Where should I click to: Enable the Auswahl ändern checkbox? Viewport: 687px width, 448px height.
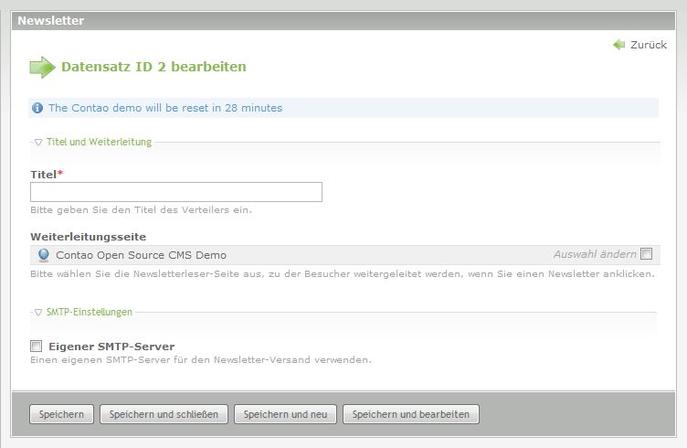pyautogui.click(x=646, y=254)
